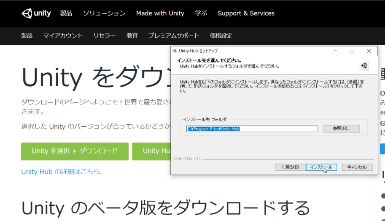This screenshot has height=221, width=385.
Task: Click the green Unity Hub download button
Action: click(x=151, y=151)
